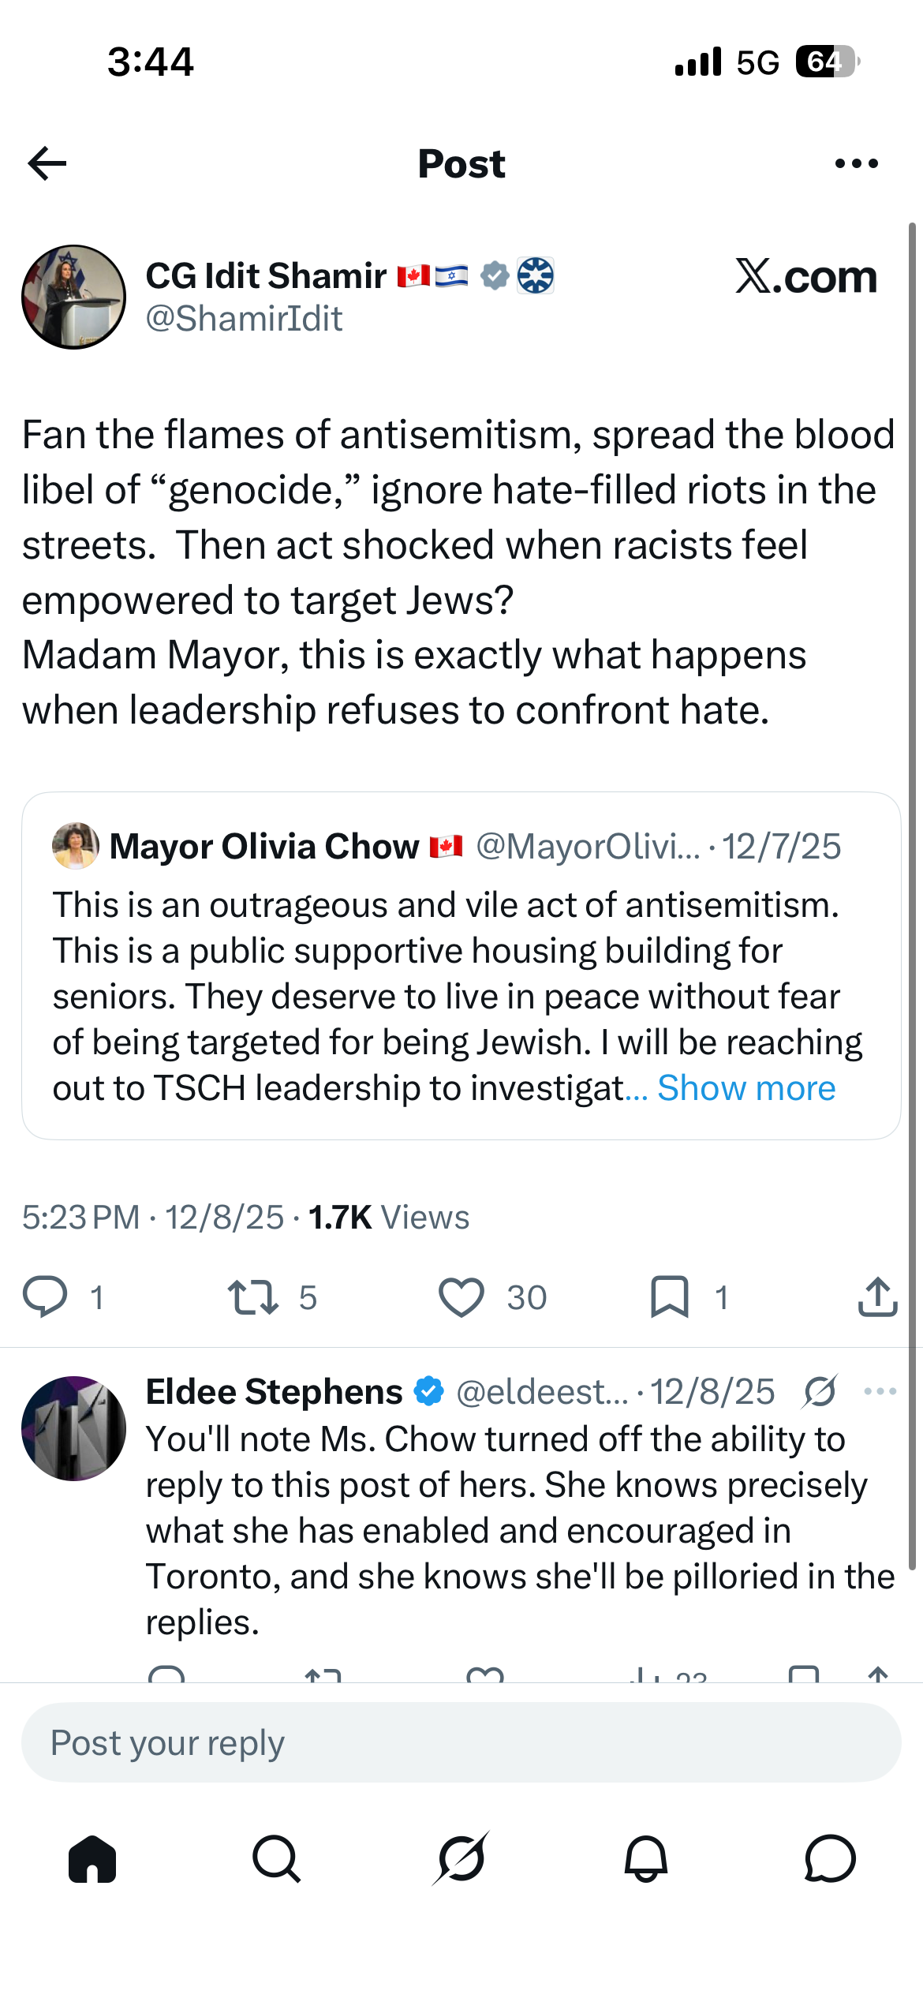Repost the CG Idit Shamir post
923x1998 pixels.
tap(253, 1297)
